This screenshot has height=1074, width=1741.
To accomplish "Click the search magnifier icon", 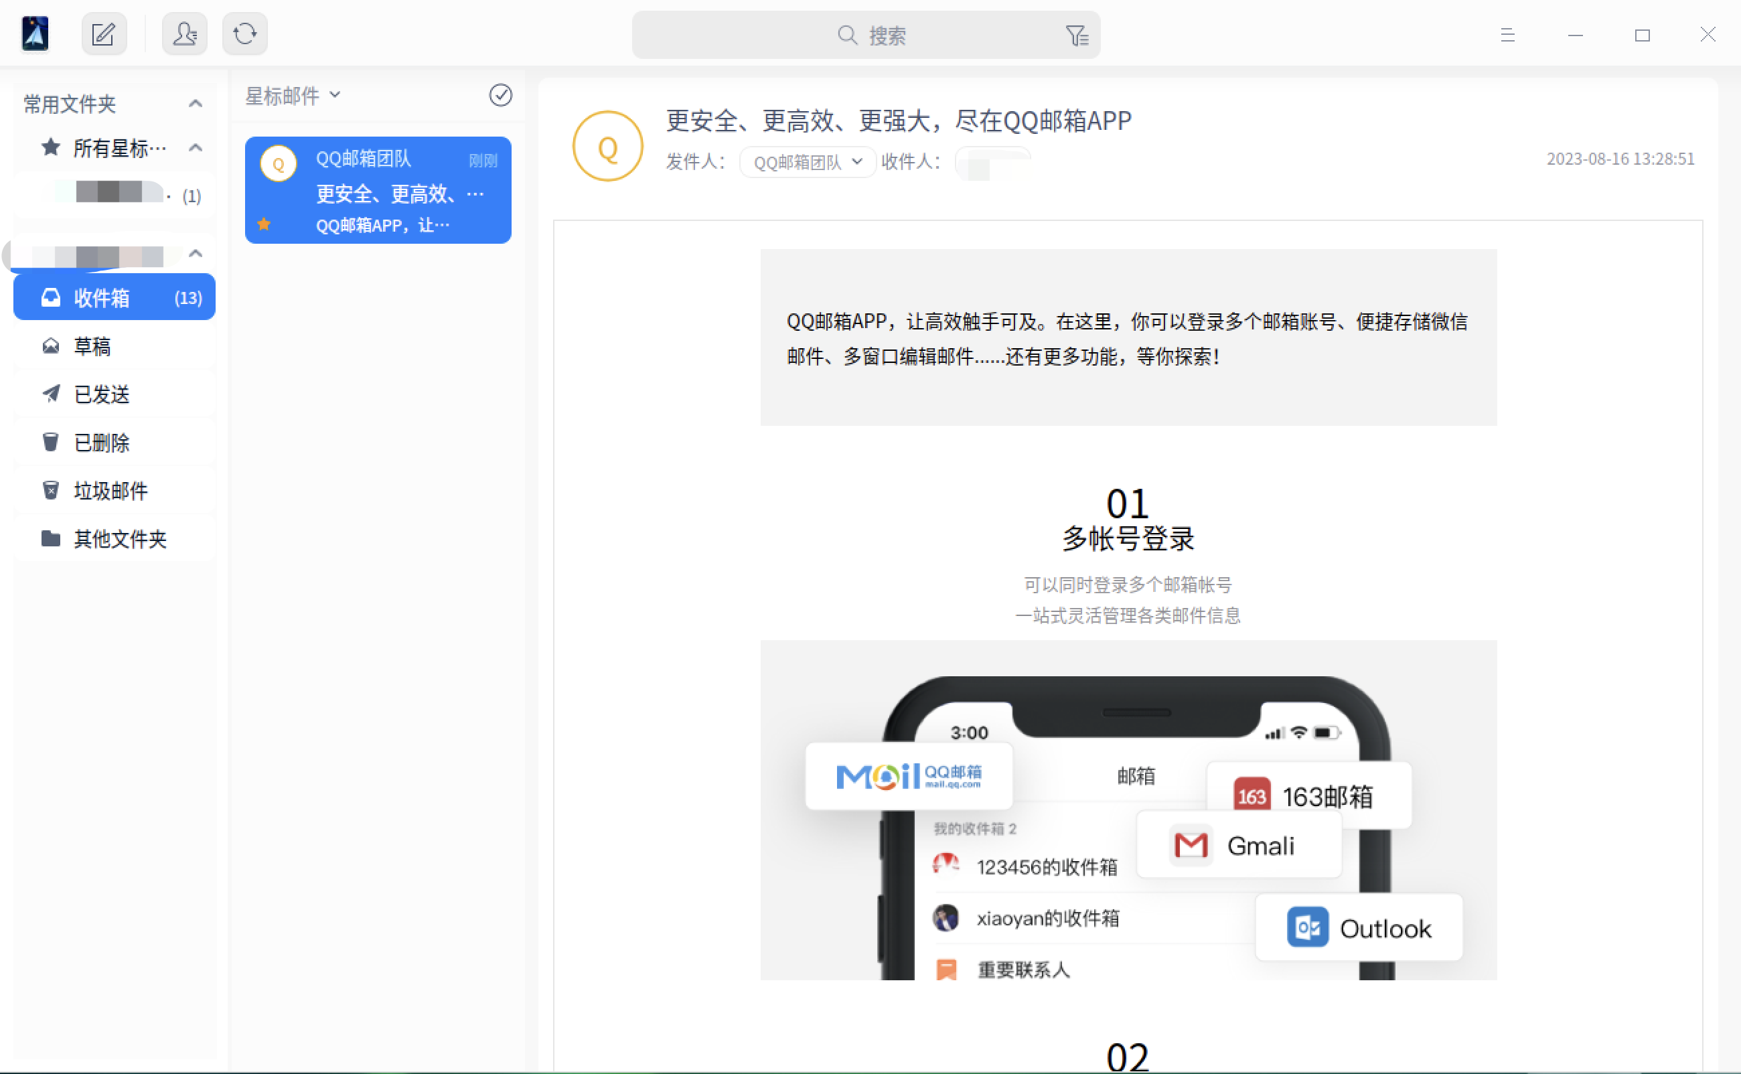I will (x=846, y=35).
